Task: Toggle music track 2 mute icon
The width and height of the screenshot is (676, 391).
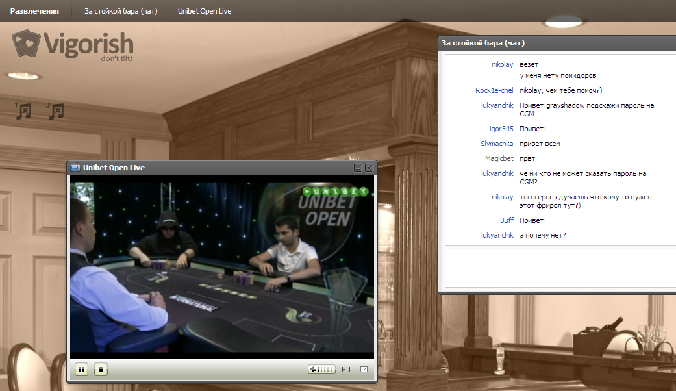Action: [55, 111]
